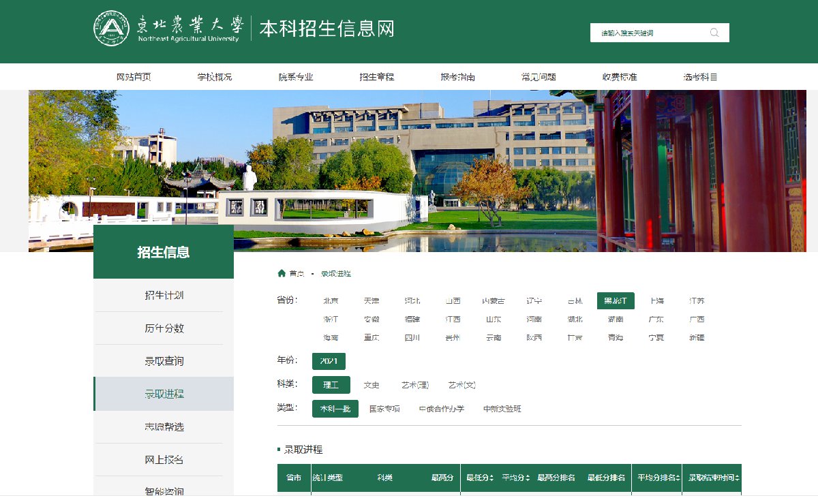
Task: Open 招生章程 in the top navigation
Action: 377,77
